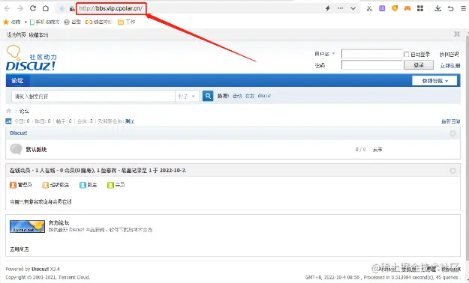
Task: Click the site security lock icon
Action: (72, 9)
